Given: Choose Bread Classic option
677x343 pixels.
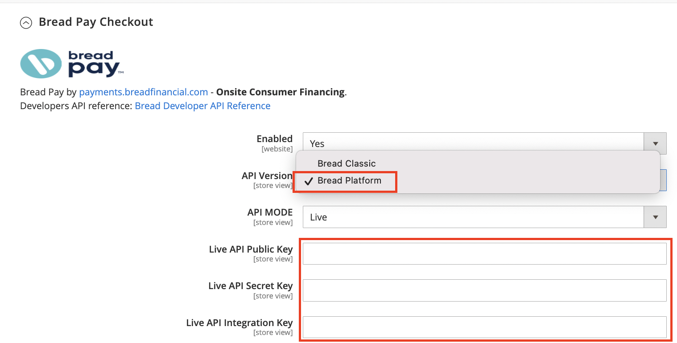Looking at the screenshot, I should (347, 163).
